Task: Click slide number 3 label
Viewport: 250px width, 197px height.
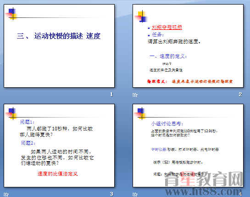Action: click(x=111, y=194)
